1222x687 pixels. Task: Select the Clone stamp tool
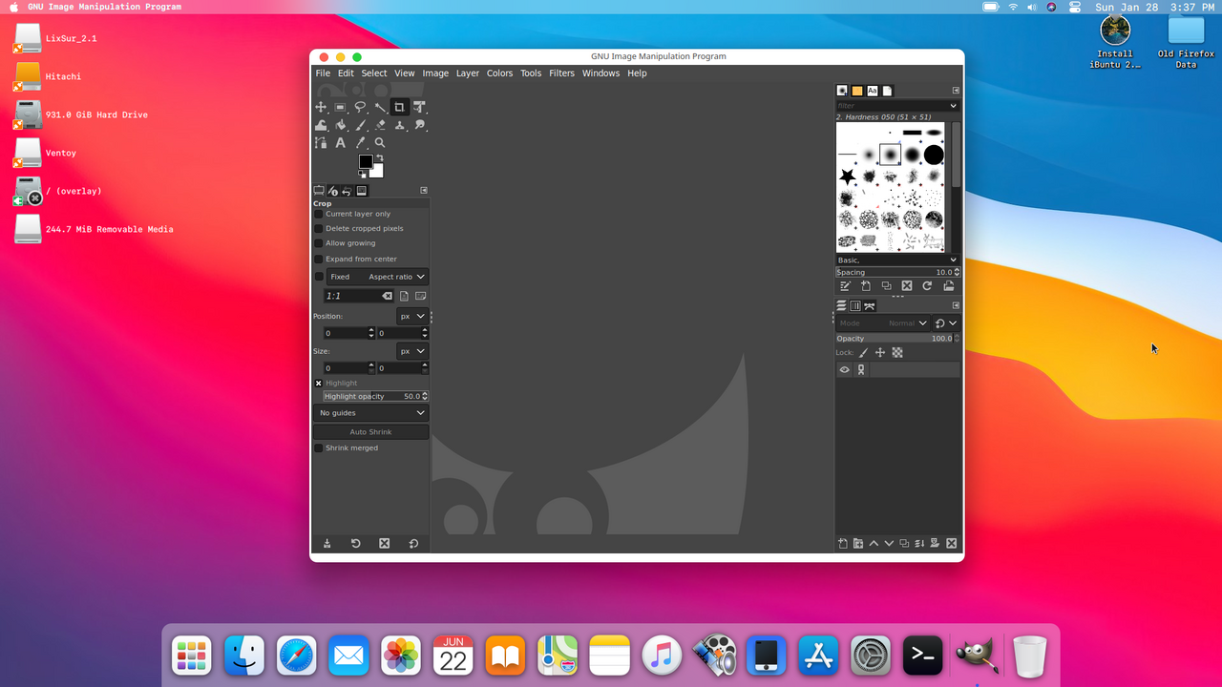point(399,125)
